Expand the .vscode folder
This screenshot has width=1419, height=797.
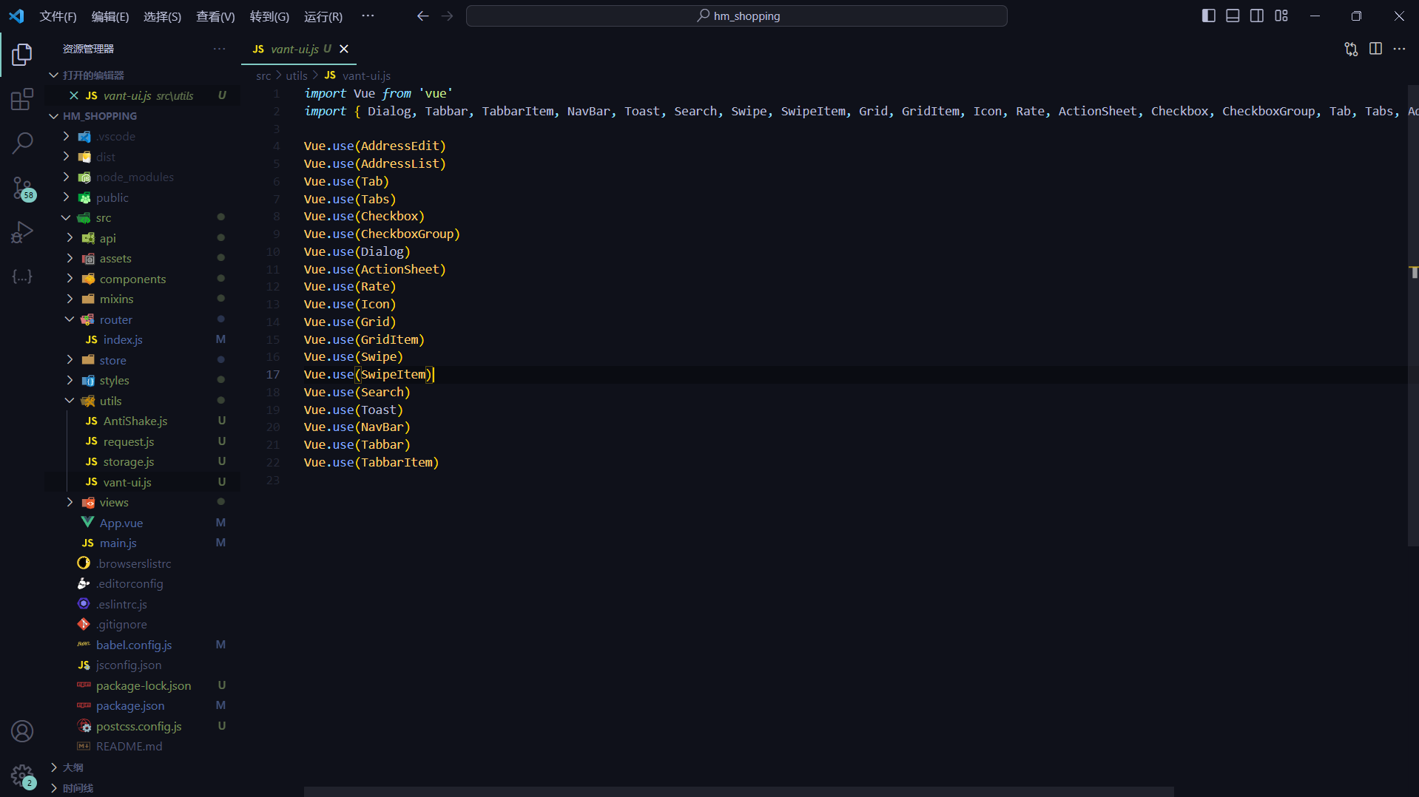tap(142, 136)
